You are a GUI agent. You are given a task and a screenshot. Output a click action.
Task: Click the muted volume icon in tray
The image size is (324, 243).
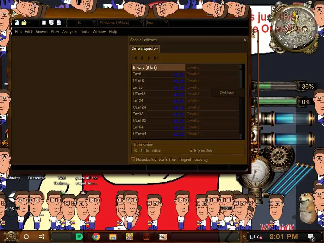[259, 237]
